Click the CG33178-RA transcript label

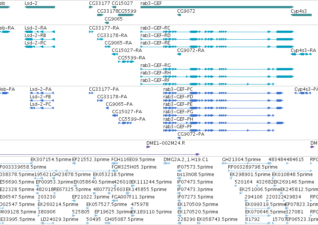tap(112, 35)
